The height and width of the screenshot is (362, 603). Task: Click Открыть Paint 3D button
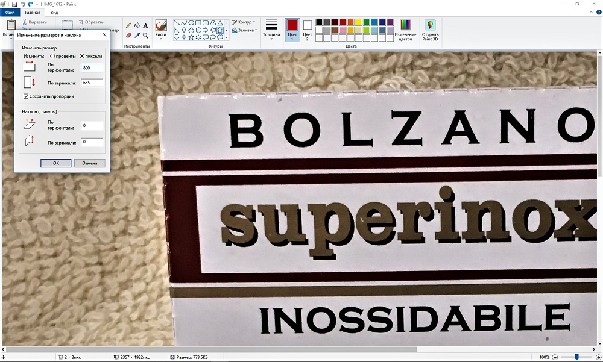pos(430,30)
